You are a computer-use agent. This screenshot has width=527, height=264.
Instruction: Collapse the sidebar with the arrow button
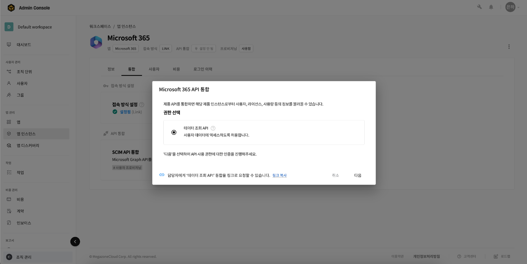(x=75, y=242)
